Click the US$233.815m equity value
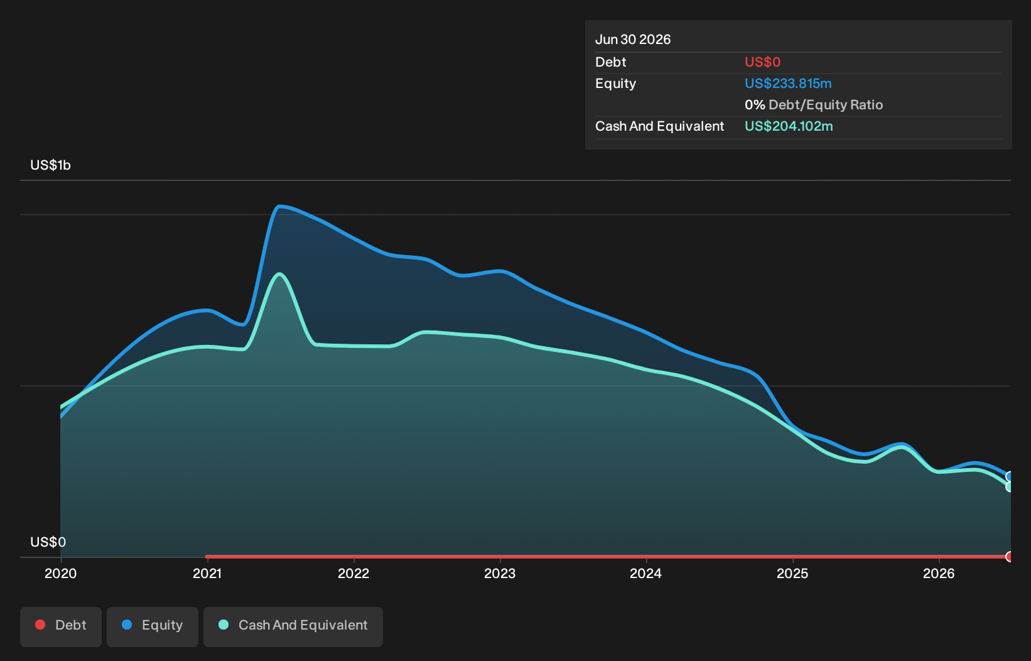 (788, 84)
